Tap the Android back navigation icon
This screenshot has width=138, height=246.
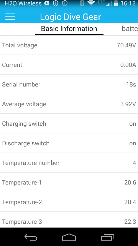tap(31, 237)
